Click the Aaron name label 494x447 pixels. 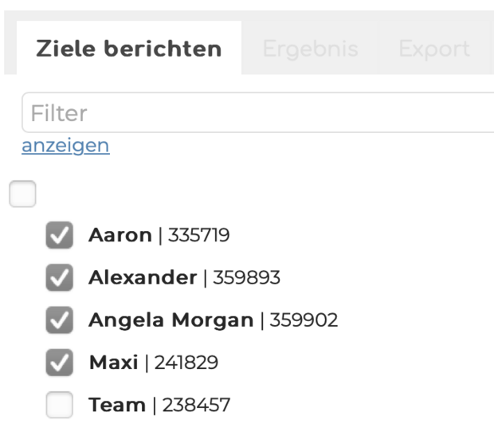[120, 235]
